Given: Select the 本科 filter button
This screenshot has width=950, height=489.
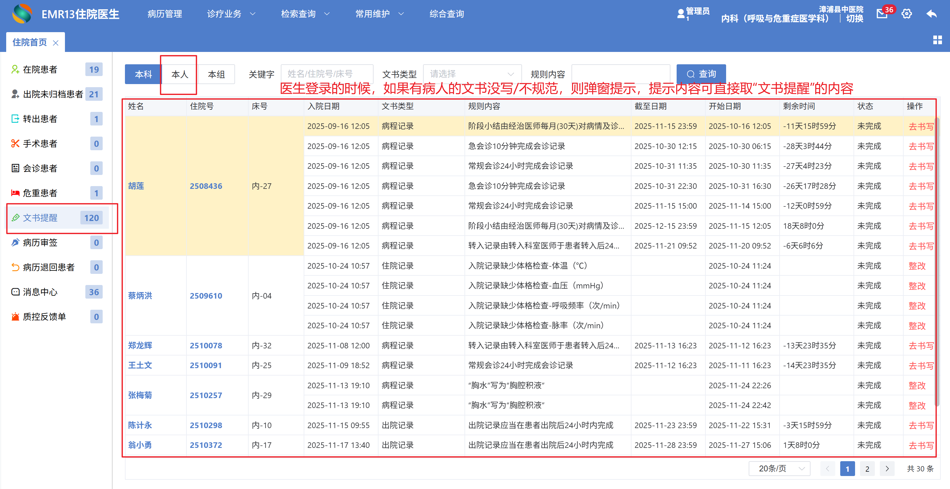Looking at the screenshot, I should (x=143, y=74).
